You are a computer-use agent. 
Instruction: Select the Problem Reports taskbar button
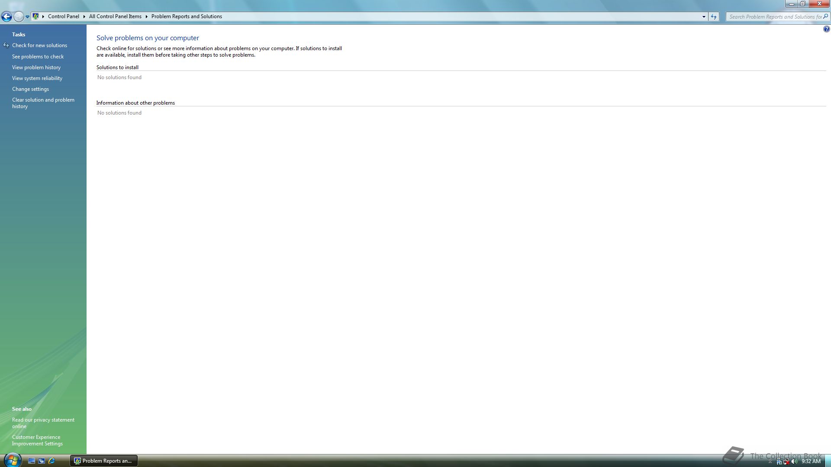coord(104,461)
